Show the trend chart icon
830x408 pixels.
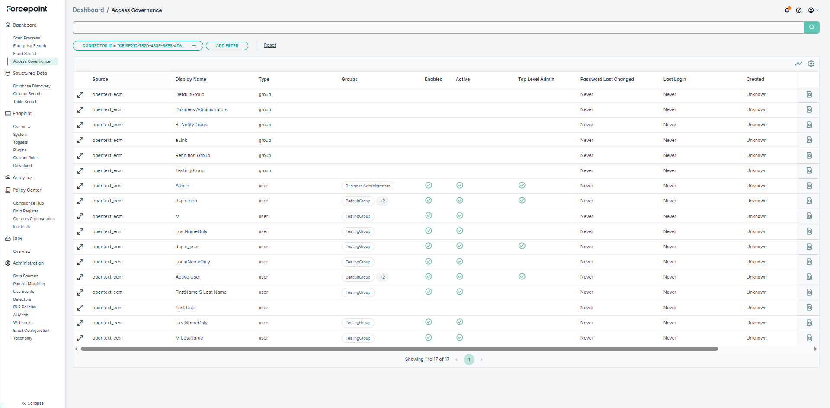pos(798,64)
